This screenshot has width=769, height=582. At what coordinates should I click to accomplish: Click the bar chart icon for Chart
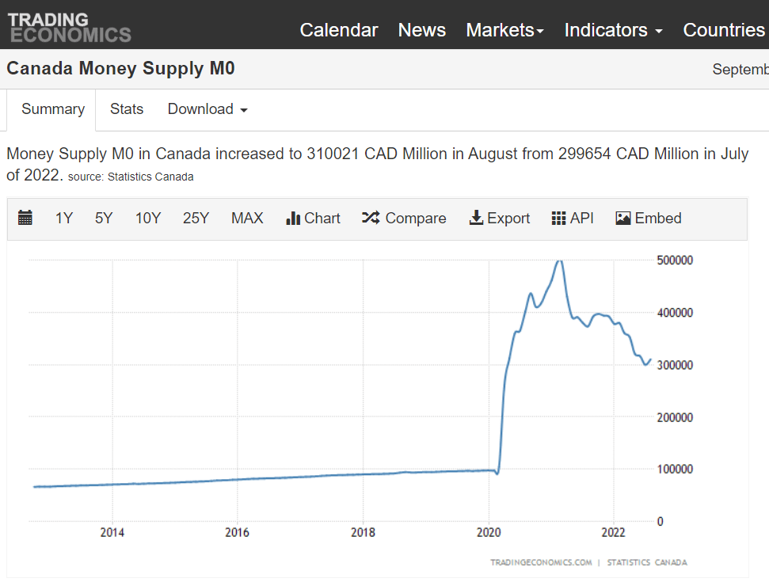tap(293, 219)
